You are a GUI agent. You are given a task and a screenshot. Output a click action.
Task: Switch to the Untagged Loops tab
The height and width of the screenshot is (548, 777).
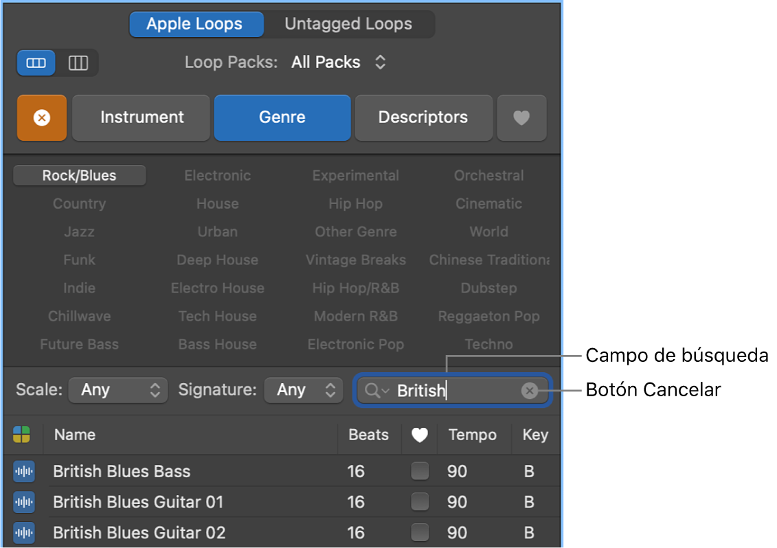coord(348,24)
